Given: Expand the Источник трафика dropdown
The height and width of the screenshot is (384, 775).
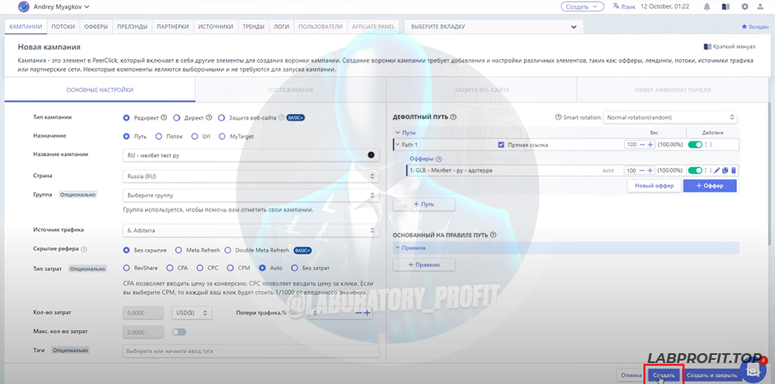Looking at the screenshot, I should coord(251,230).
